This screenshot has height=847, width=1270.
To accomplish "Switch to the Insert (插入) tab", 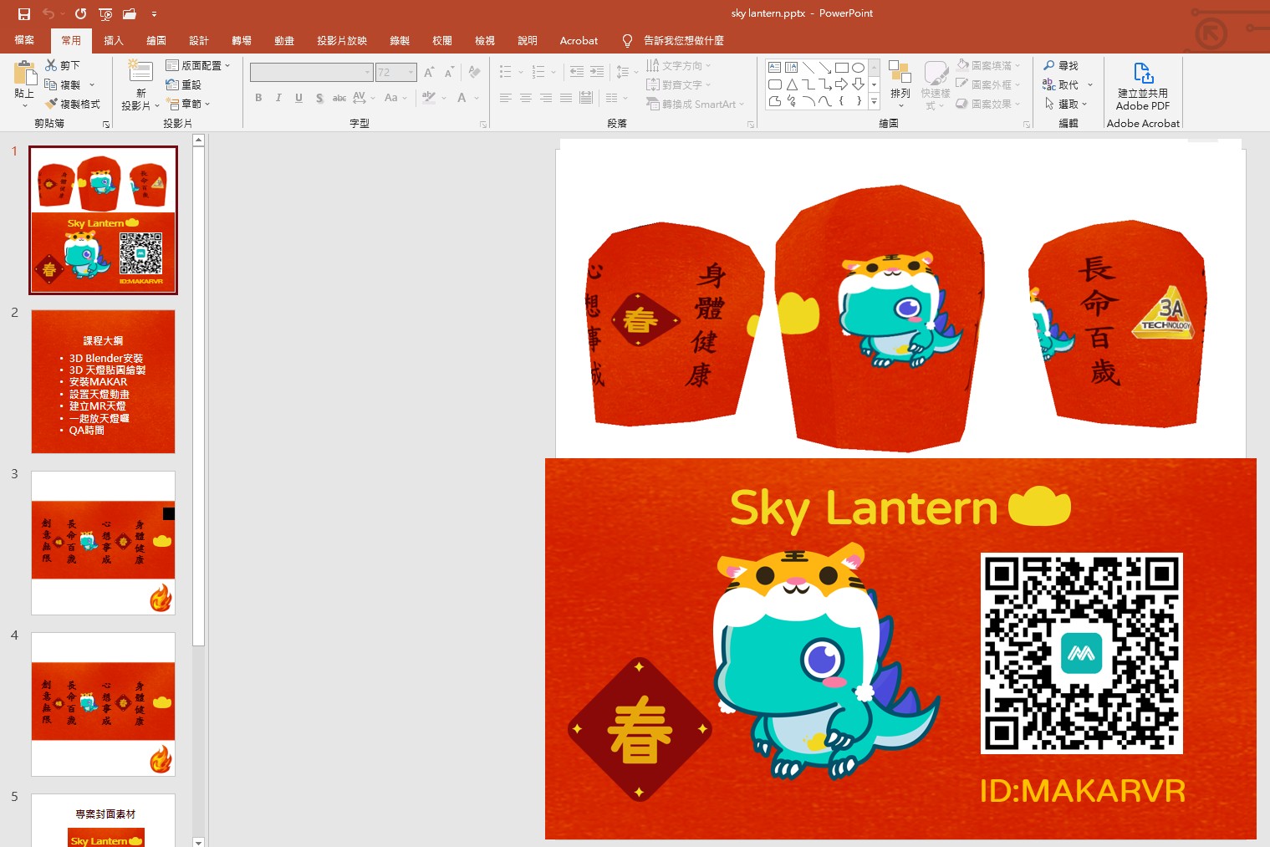I will (x=114, y=40).
